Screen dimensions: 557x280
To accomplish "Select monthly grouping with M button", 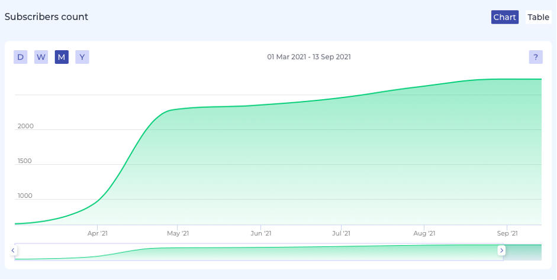I will pyautogui.click(x=62, y=57).
